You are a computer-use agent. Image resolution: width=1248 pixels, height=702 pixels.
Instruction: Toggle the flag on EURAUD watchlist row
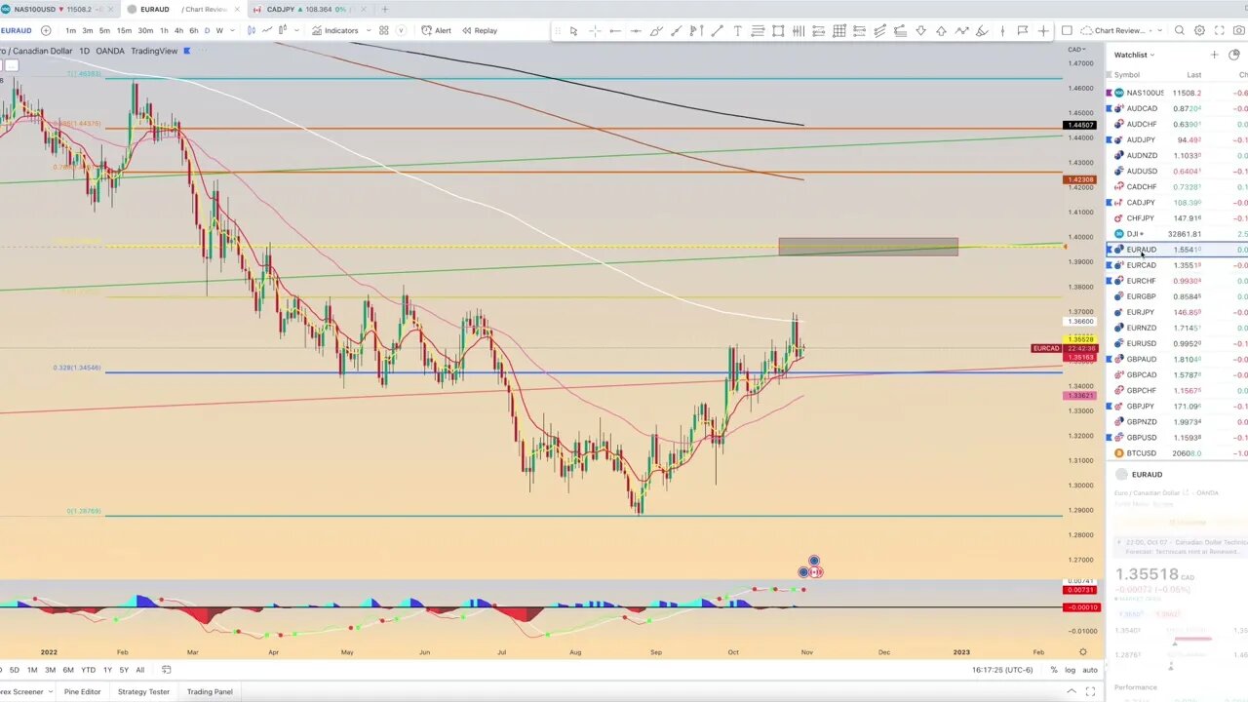point(1109,250)
